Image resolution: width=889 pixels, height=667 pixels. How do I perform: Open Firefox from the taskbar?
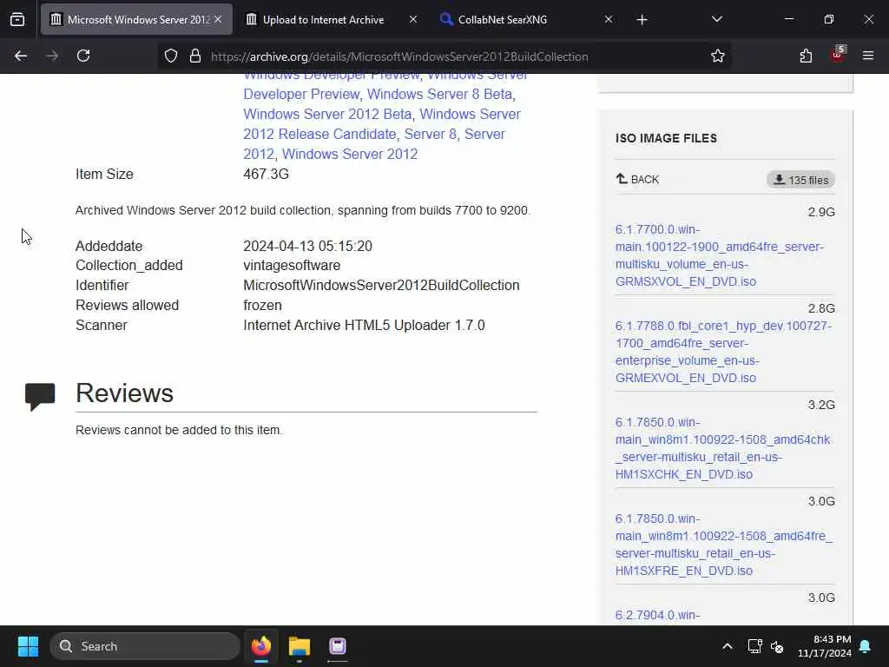coord(261,646)
